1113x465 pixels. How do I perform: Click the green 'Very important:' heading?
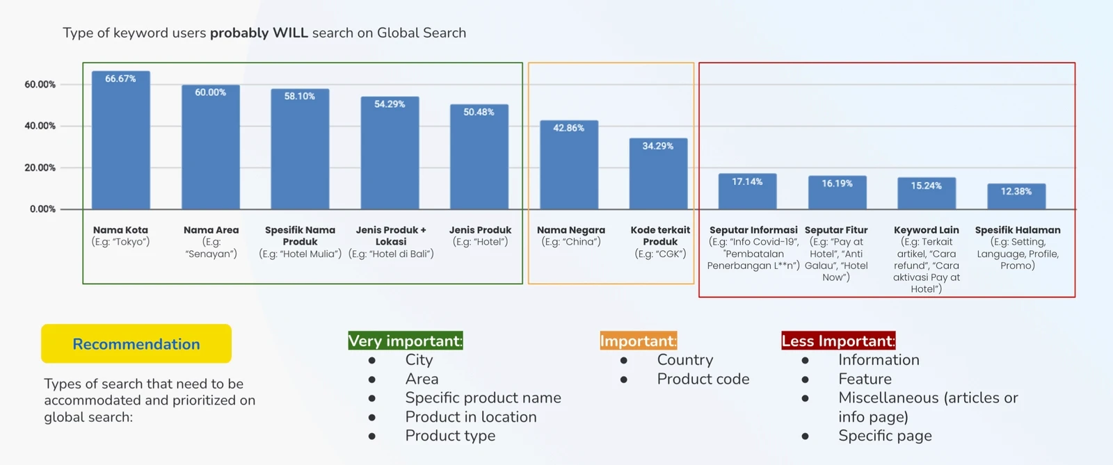coord(405,341)
